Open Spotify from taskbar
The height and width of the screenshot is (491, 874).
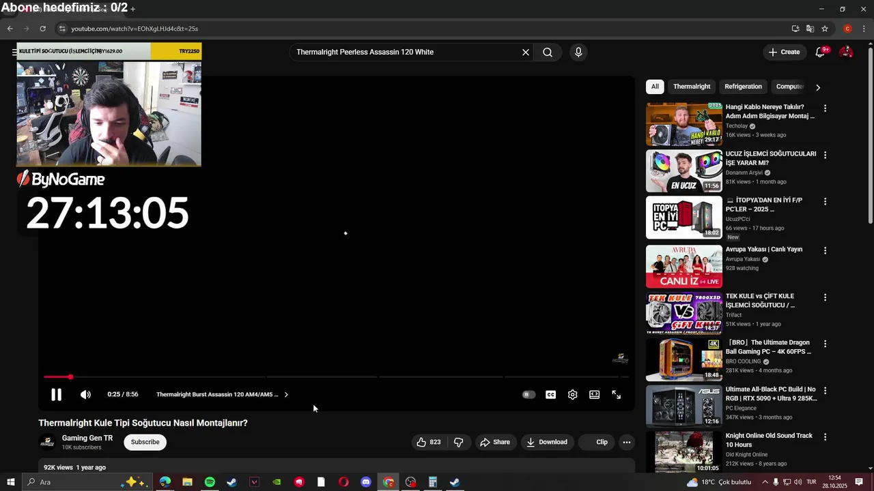coord(210,482)
